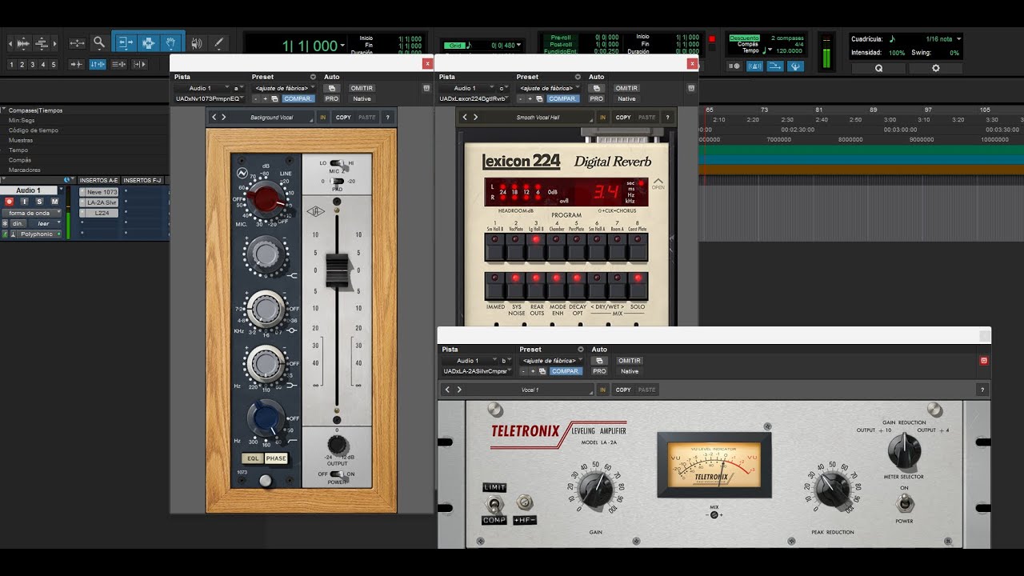
Task: Move the Neve 1073 output fader
Action: (x=337, y=270)
